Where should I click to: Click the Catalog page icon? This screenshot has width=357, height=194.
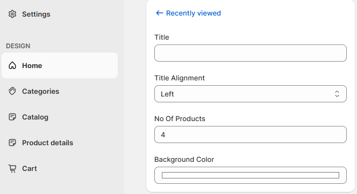[12, 117]
